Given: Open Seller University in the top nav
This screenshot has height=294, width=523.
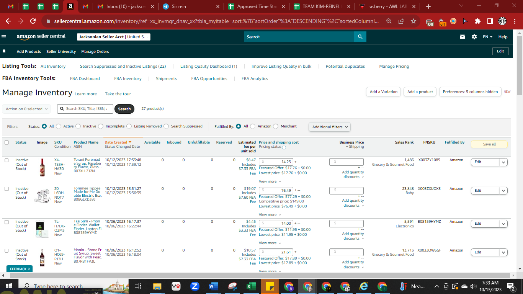Looking at the screenshot, I should pyautogui.click(x=61, y=51).
